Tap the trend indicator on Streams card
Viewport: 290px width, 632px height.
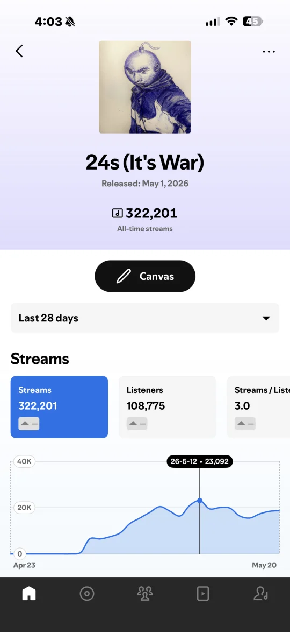[x=29, y=424]
